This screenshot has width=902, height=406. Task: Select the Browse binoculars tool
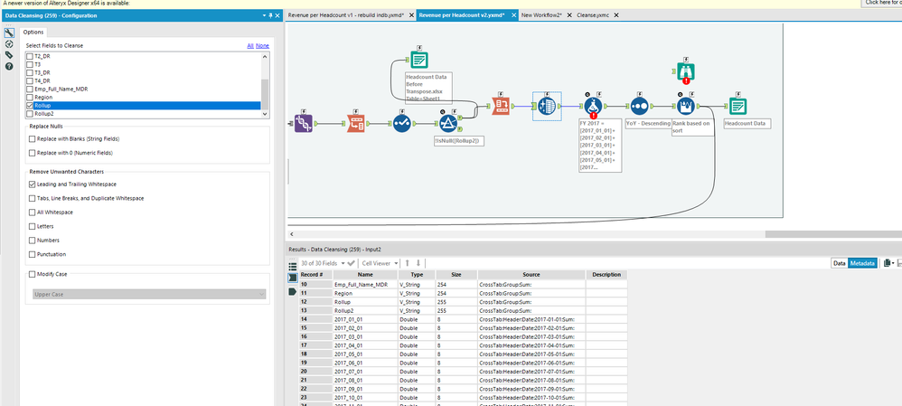tap(686, 71)
